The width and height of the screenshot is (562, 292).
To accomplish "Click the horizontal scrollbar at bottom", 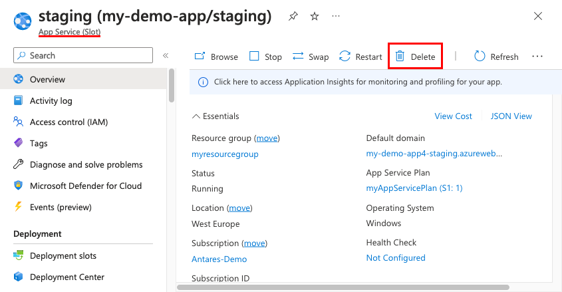I will 343,287.
